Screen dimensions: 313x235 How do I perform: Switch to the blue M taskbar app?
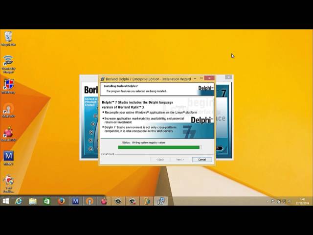pos(75,201)
